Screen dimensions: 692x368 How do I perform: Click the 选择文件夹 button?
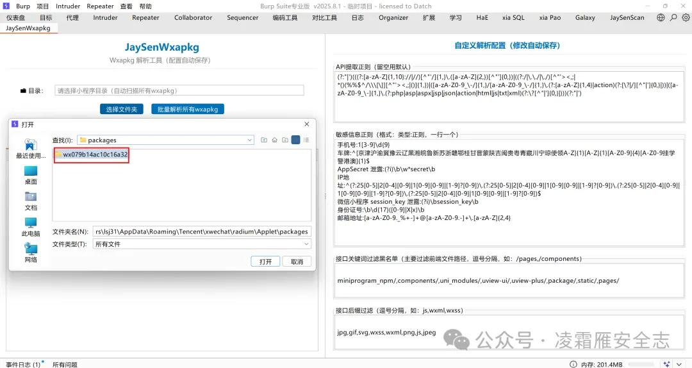tap(121, 109)
